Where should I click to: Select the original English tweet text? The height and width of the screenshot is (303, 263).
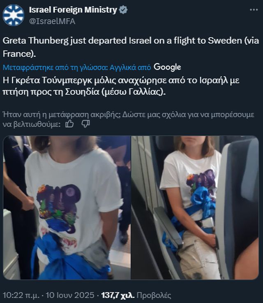coord(131,47)
